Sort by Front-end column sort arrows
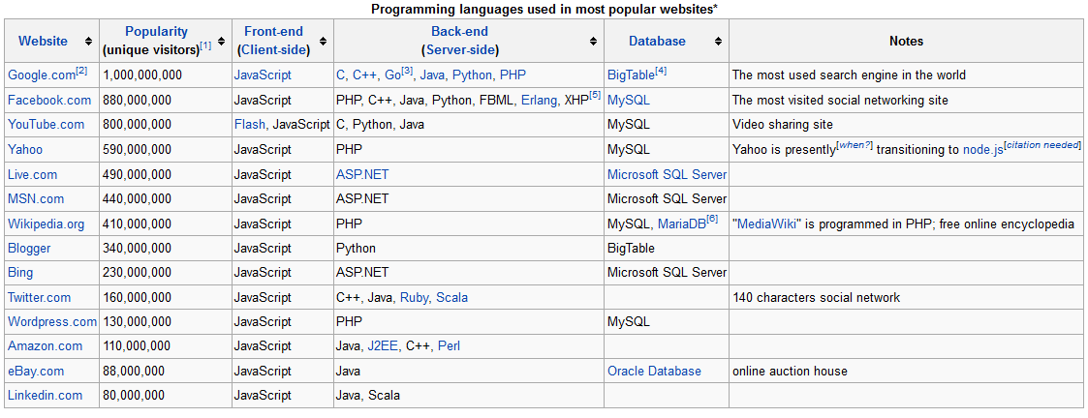The height and width of the screenshot is (418, 1088). (324, 41)
